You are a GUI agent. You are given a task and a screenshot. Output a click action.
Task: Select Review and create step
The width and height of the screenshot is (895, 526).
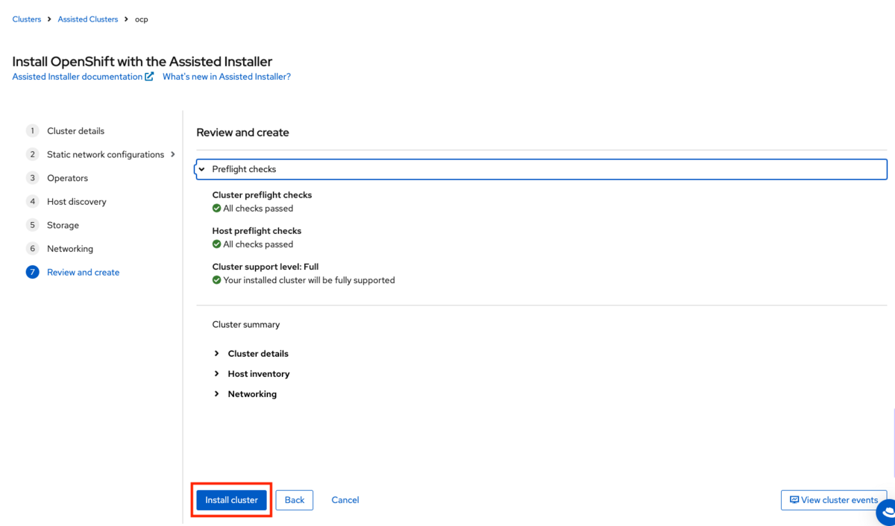pyautogui.click(x=83, y=273)
